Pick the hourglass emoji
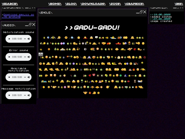185x139 pixels. click(x=135, y=81)
